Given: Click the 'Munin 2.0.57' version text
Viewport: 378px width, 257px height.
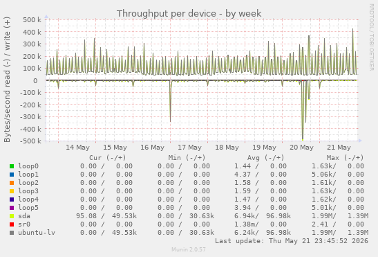Looking at the screenshot, I should tap(189, 249).
